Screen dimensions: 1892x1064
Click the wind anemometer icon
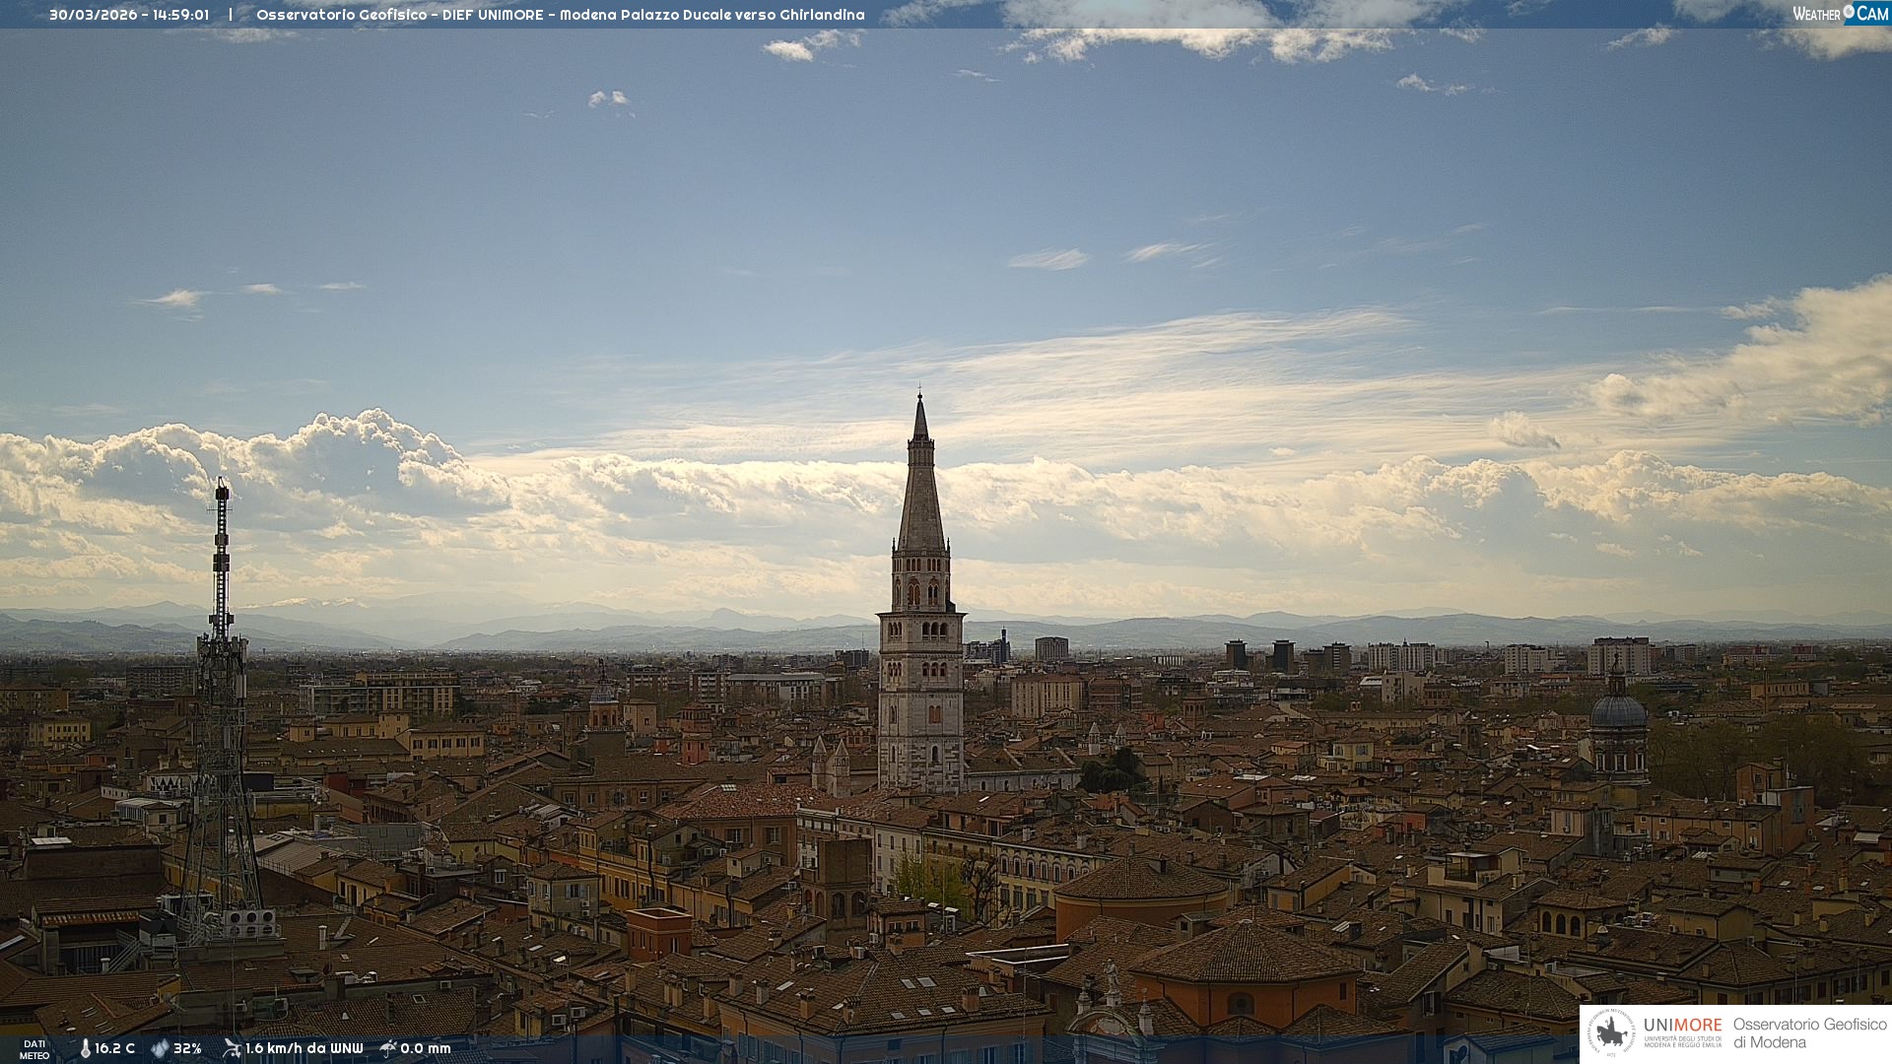pyautogui.click(x=232, y=1048)
